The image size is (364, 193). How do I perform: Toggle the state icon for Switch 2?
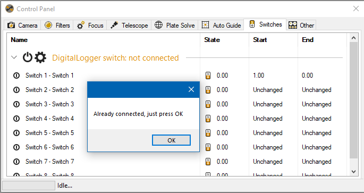tap(208, 90)
